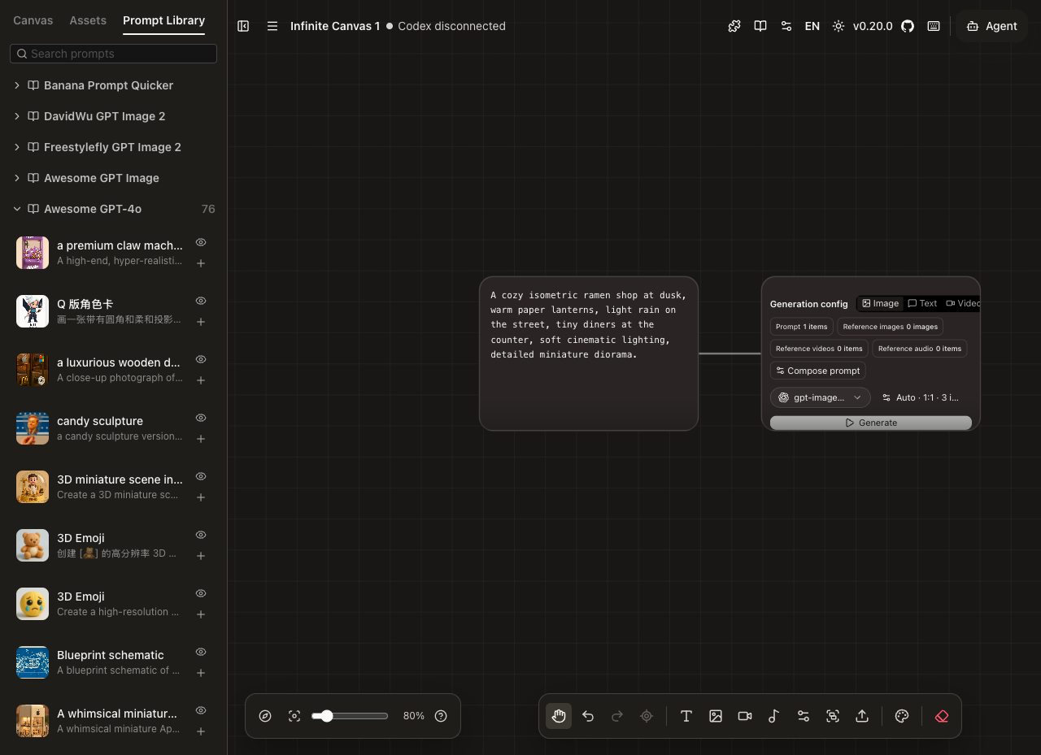This screenshot has height=755, width=1041.
Task: Add an audio node from toolbar
Action: click(x=774, y=716)
